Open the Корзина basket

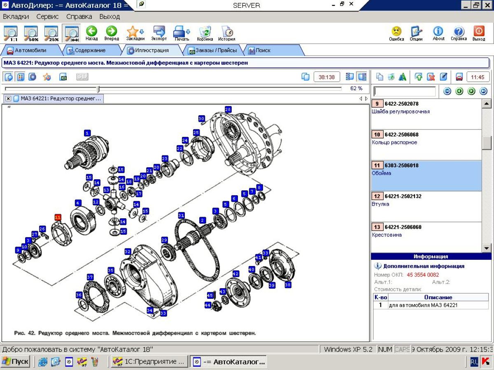click(x=205, y=33)
